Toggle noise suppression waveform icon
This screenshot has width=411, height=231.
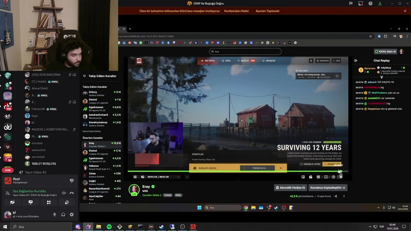pos(64,193)
